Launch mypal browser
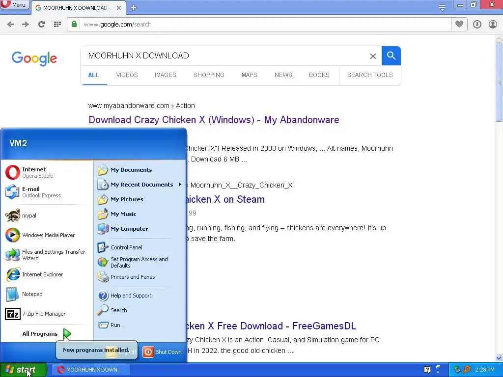 47,215
